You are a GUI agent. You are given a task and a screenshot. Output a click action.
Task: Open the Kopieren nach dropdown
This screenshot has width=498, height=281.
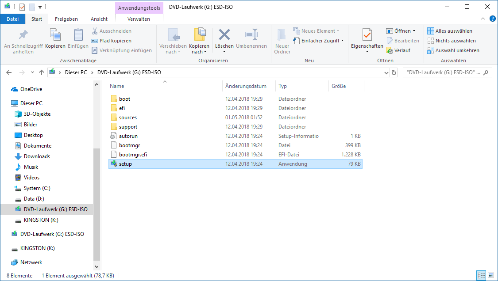(205, 52)
